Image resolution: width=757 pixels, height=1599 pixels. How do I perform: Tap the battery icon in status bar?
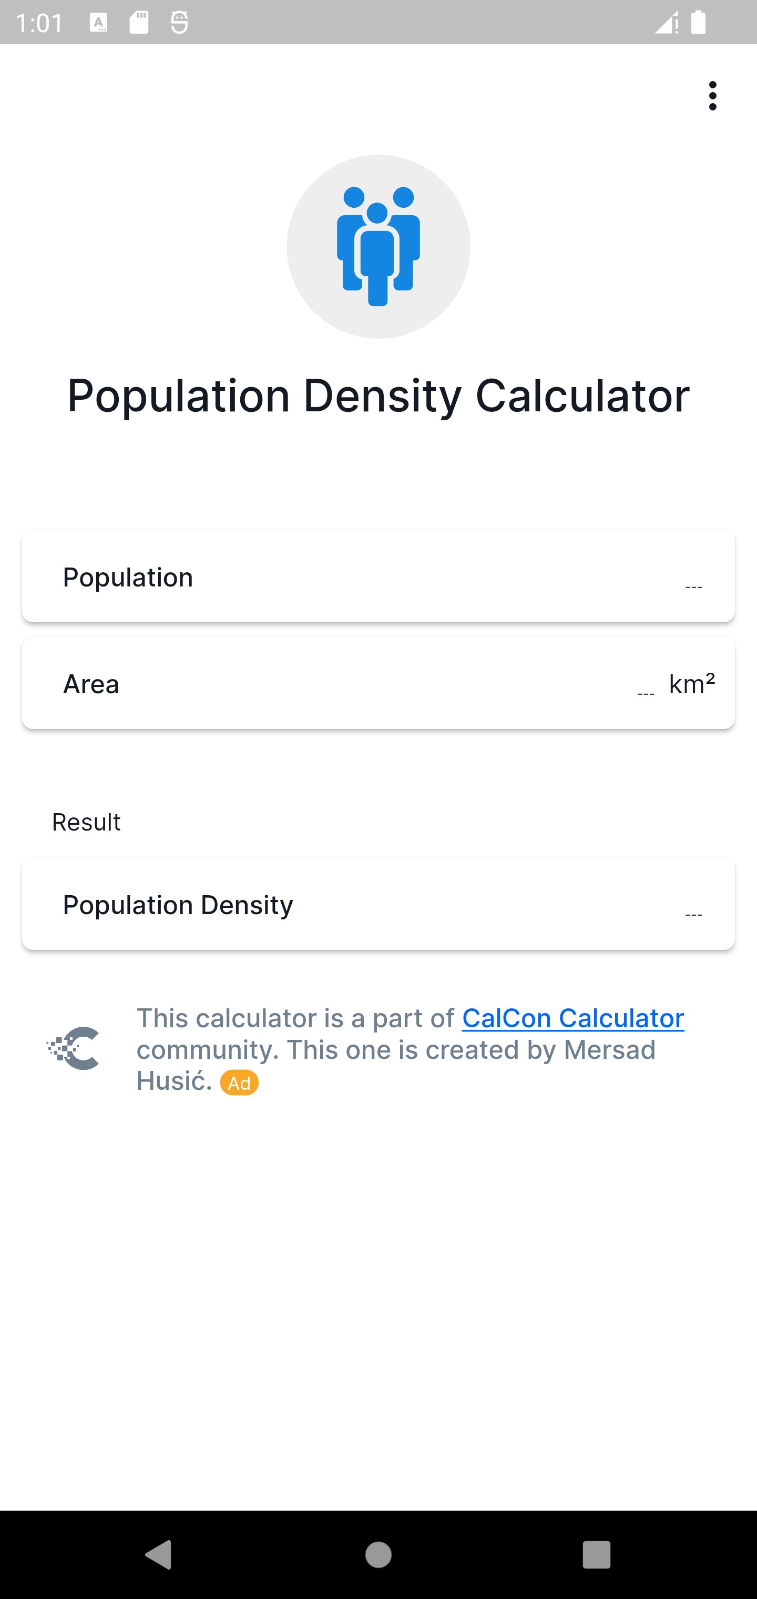tap(698, 22)
